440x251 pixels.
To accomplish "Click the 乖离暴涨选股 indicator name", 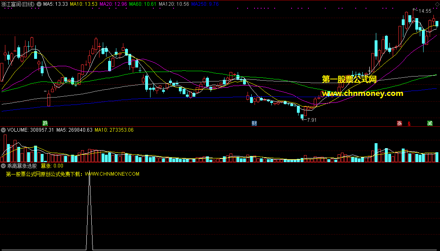I will pyautogui.click(x=22, y=166).
